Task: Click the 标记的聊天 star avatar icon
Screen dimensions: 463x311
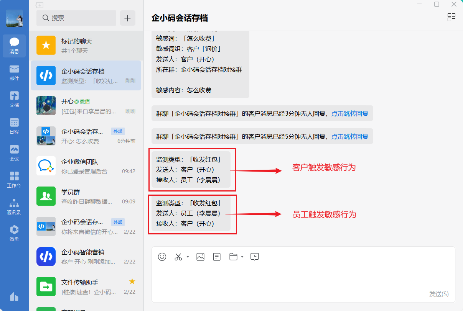Action: click(x=46, y=45)
